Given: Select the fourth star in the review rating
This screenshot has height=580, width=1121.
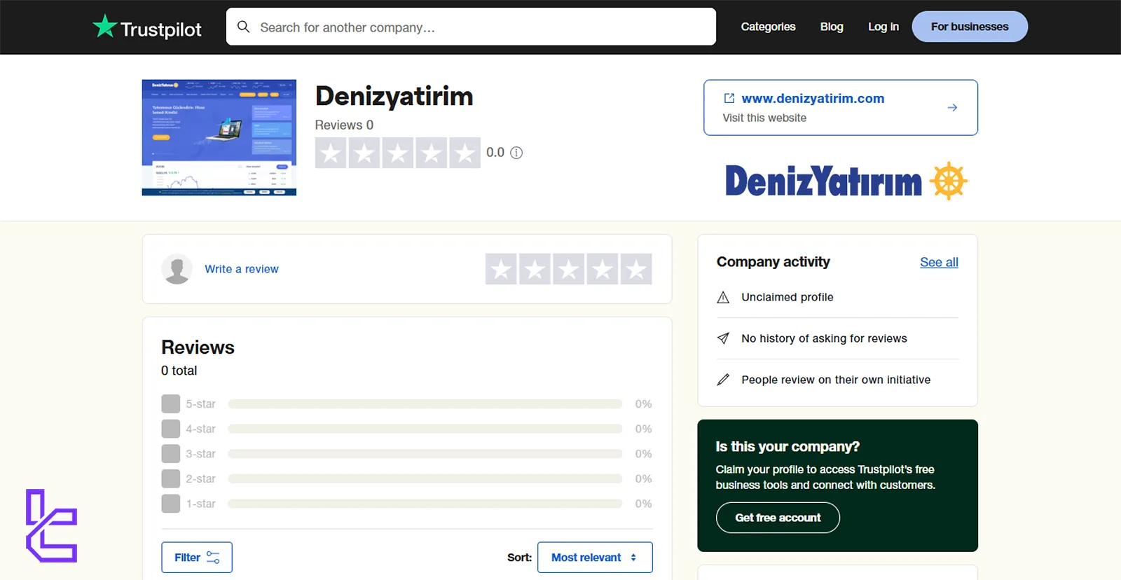Looking at the screenshot, I should (x=602, y=269).
